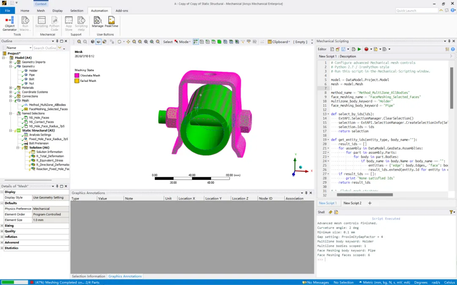The width and height of the screenshot is (457, 285).
Task: Toggle pin on the Graphics Annotations panel
Action: tap(306, 193)
